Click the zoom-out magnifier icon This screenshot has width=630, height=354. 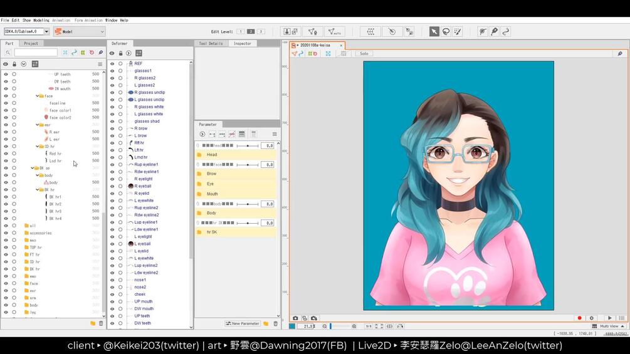pos(324,326)
